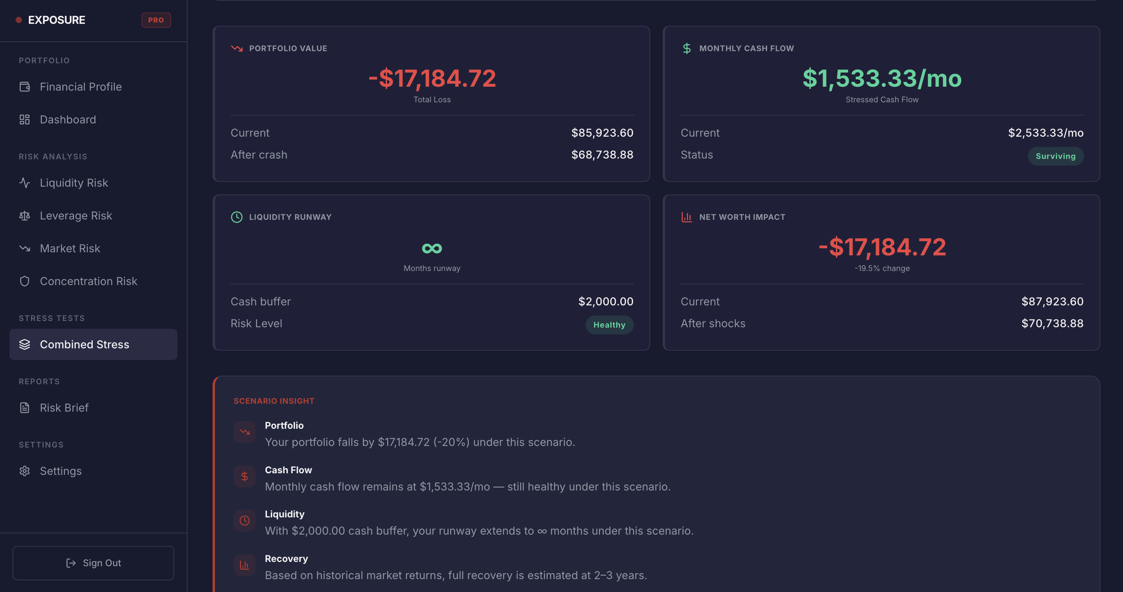Click the Settings gear icon
Screen dimensions: 1123x592
pos(24,471)
